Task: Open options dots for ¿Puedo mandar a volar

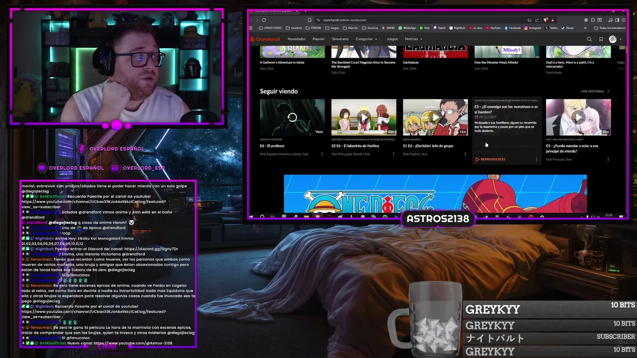Action: click(x=608, y=160)
